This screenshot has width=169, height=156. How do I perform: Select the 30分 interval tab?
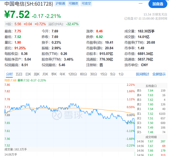click(x=93, y=74)
